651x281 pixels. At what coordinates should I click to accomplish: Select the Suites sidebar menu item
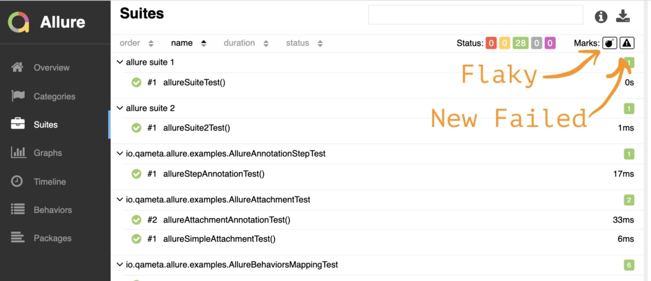(45, 125)
